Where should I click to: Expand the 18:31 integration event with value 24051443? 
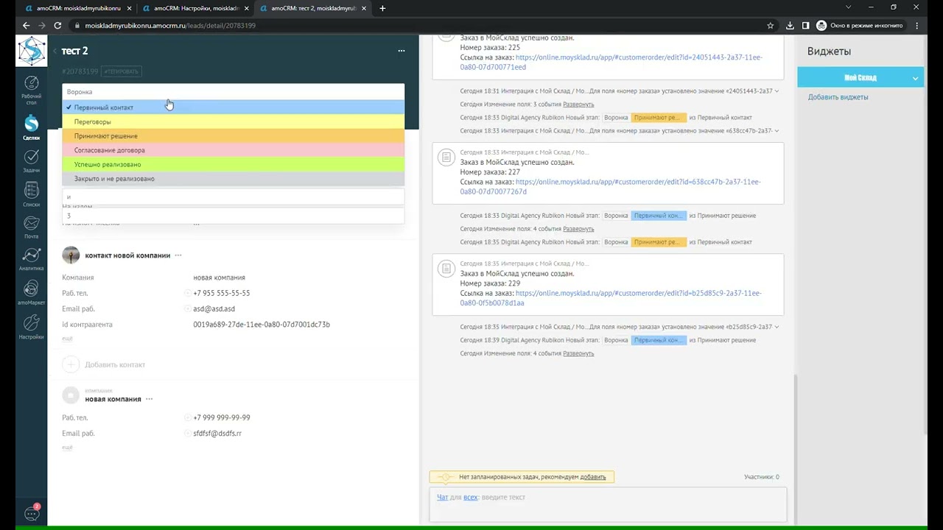point(777,91)
